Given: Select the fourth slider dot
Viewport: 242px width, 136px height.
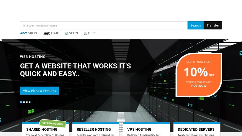Looking at the screenshot, I should coord(30,102).
